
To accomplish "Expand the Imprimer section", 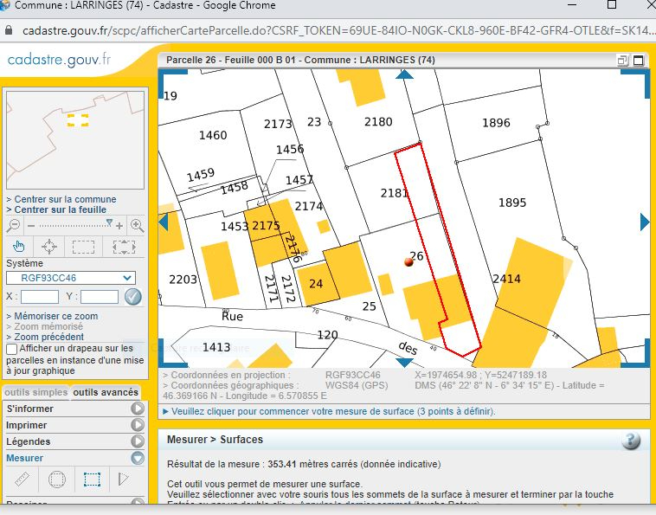I will (x=138, y=425).
